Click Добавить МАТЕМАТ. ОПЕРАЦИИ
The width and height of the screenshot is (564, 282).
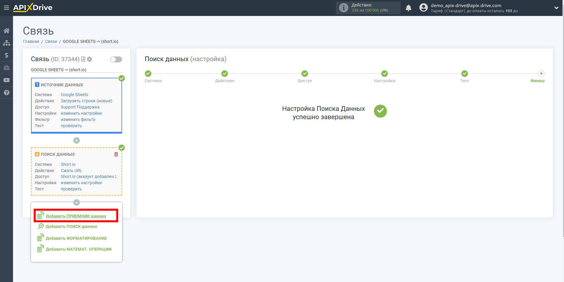79,249
